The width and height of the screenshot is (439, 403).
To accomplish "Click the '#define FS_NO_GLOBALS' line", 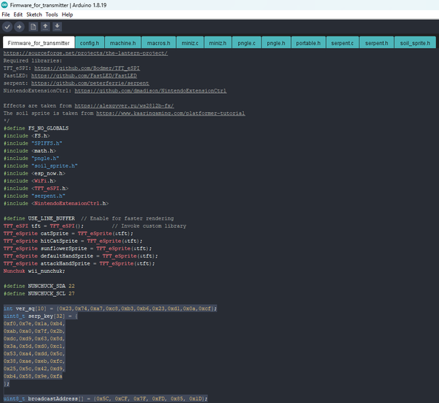I will [36, 128].
